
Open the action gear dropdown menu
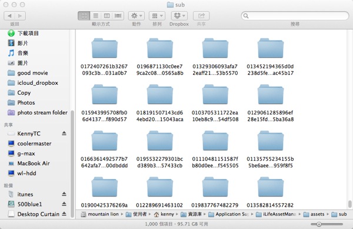point(136,16)
